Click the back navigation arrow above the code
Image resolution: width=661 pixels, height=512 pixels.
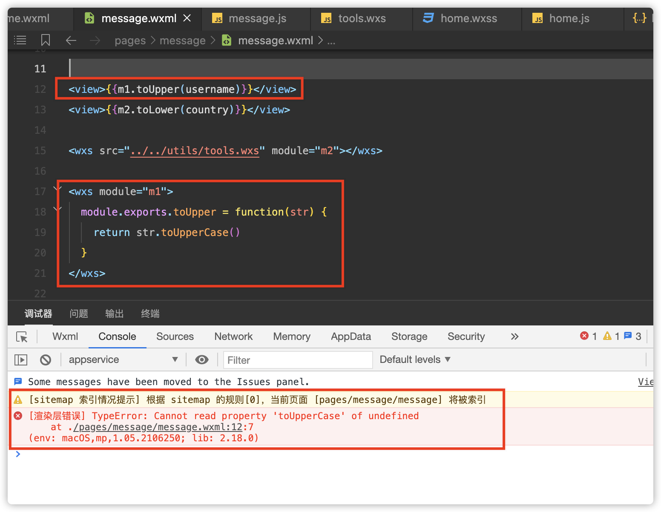point(71,40)
